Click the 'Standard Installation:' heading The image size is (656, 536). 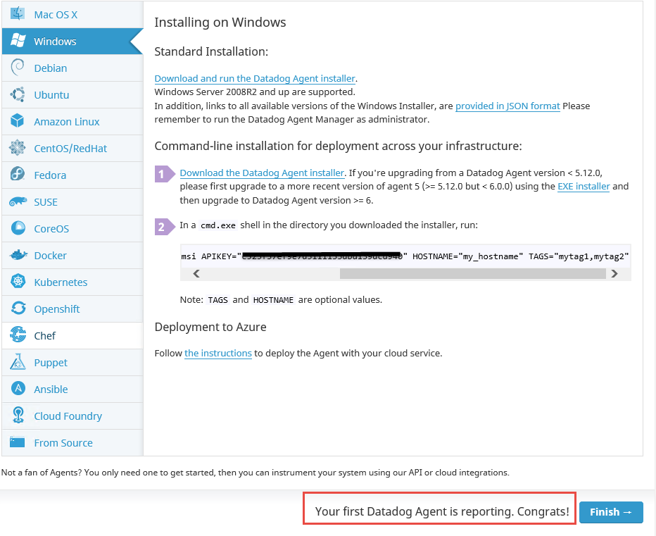coord(211,51)
